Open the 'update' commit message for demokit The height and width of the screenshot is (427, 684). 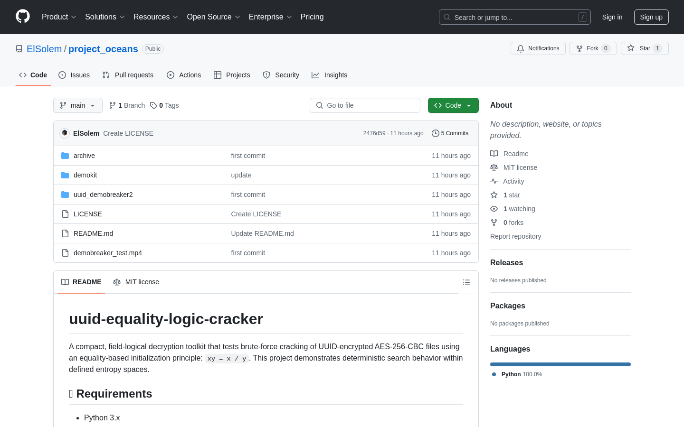tap(241, 175)
